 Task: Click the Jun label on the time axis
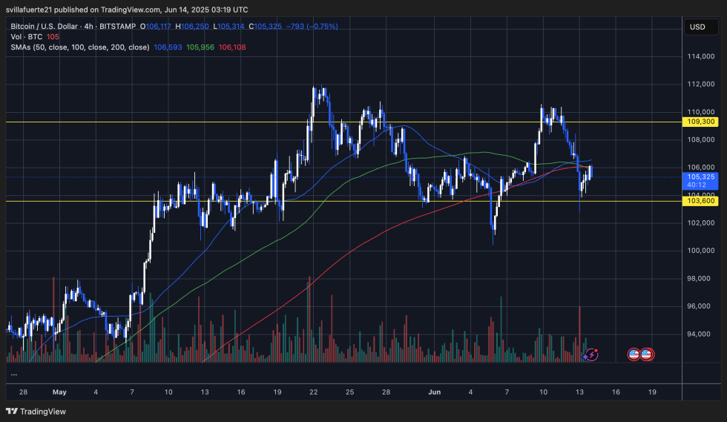[436, 392]
